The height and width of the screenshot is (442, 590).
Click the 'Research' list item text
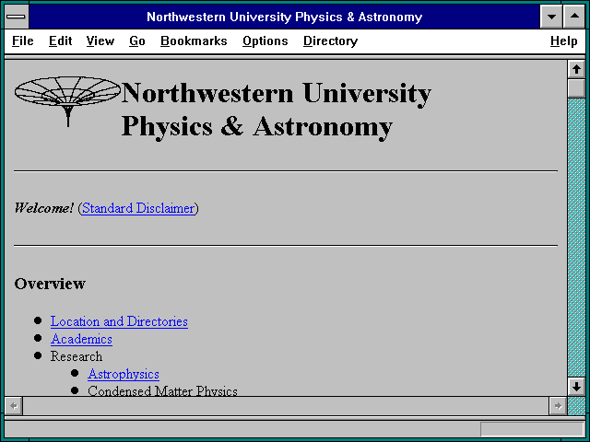point(77,356)
